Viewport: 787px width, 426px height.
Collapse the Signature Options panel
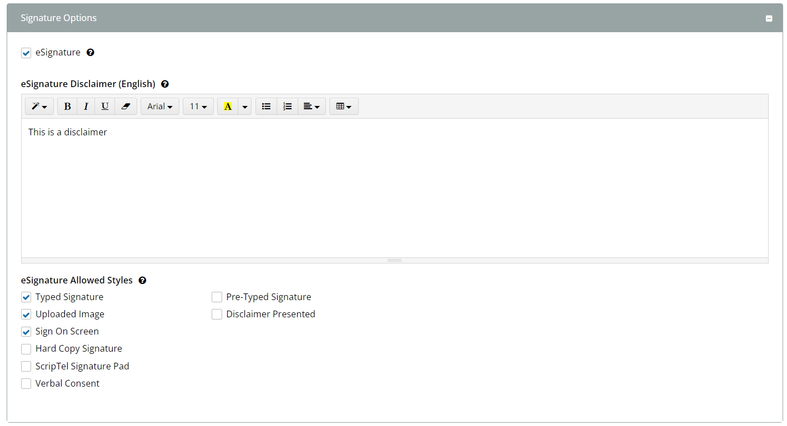pyautogui.click(x=769, y=18)
